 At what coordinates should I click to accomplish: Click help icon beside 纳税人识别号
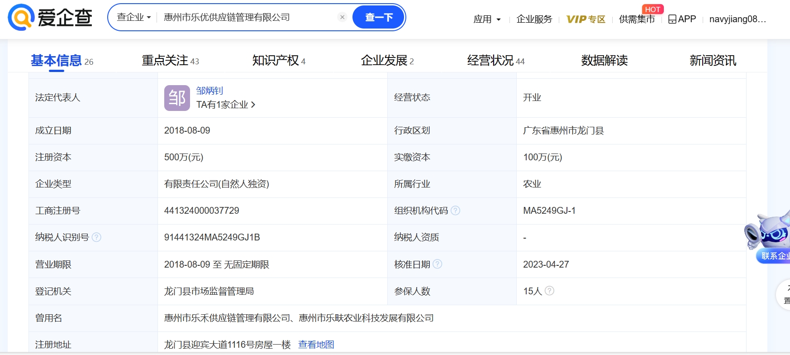point(96,237)
